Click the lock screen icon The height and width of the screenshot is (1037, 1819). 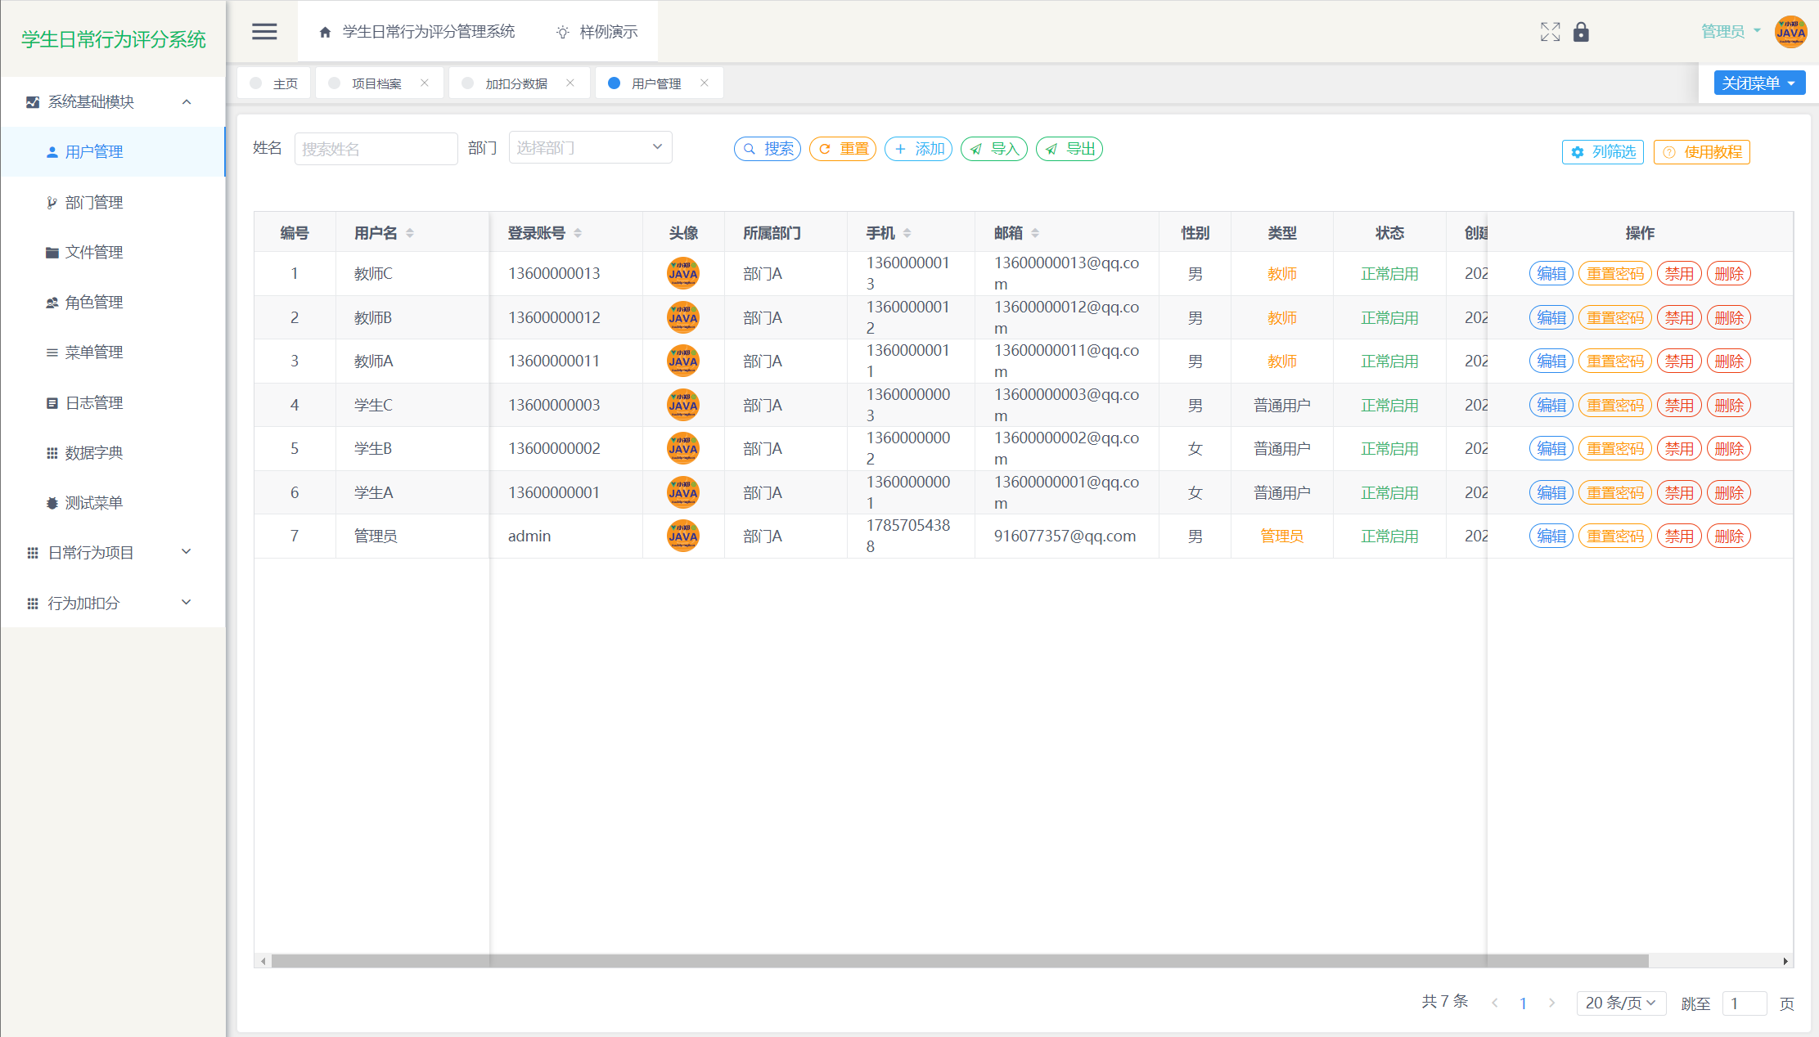pyautogui.click(x=1581, y=32)
